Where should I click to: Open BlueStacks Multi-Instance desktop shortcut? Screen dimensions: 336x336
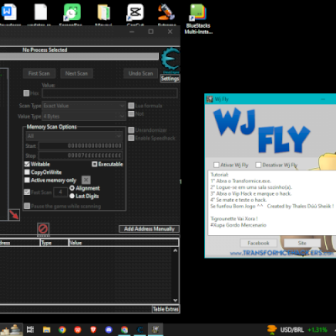[198, 18]
